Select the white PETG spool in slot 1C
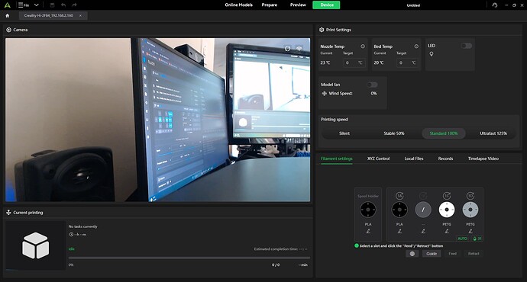The height and width of the screenshot is (282, 527). click(x=447, y=210)
